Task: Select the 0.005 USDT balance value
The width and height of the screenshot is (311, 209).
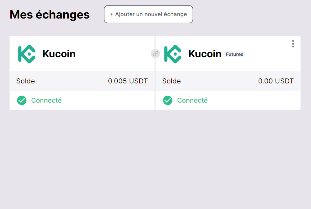Action: point(128,81)
